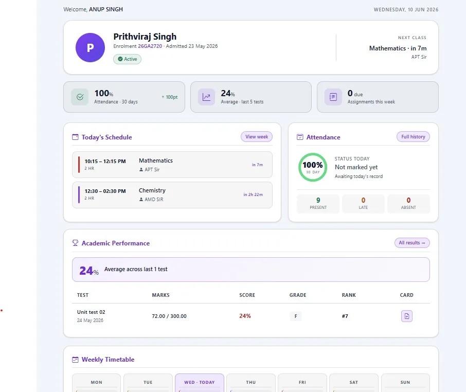Viewport: 466px width, 392px height.
Task: Click the 0 LATE attendance tile
Action: click(x=363, y=204)
